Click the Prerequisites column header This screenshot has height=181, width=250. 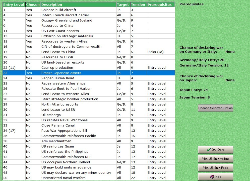161,4
